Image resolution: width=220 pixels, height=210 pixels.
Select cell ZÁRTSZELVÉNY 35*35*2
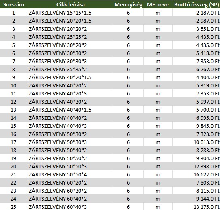click(70, 70)
